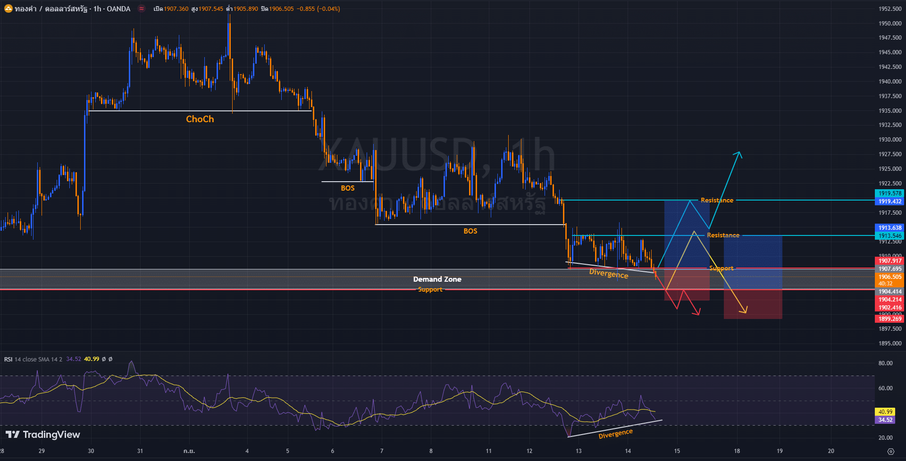
Task: Click the 1919.578 cyan price label
Action: click(889, 193)
